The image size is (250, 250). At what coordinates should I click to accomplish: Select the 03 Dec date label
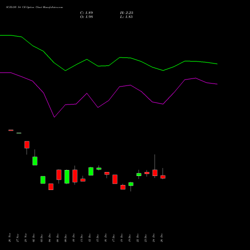[41, 237]
